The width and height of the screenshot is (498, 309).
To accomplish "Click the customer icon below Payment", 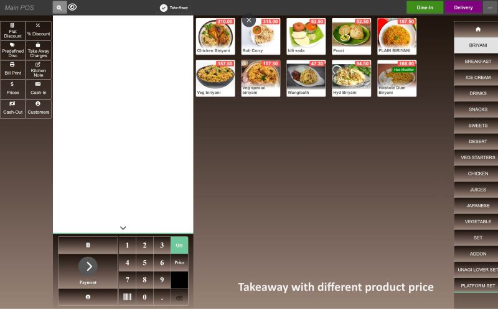I will (x=88, y=297).
